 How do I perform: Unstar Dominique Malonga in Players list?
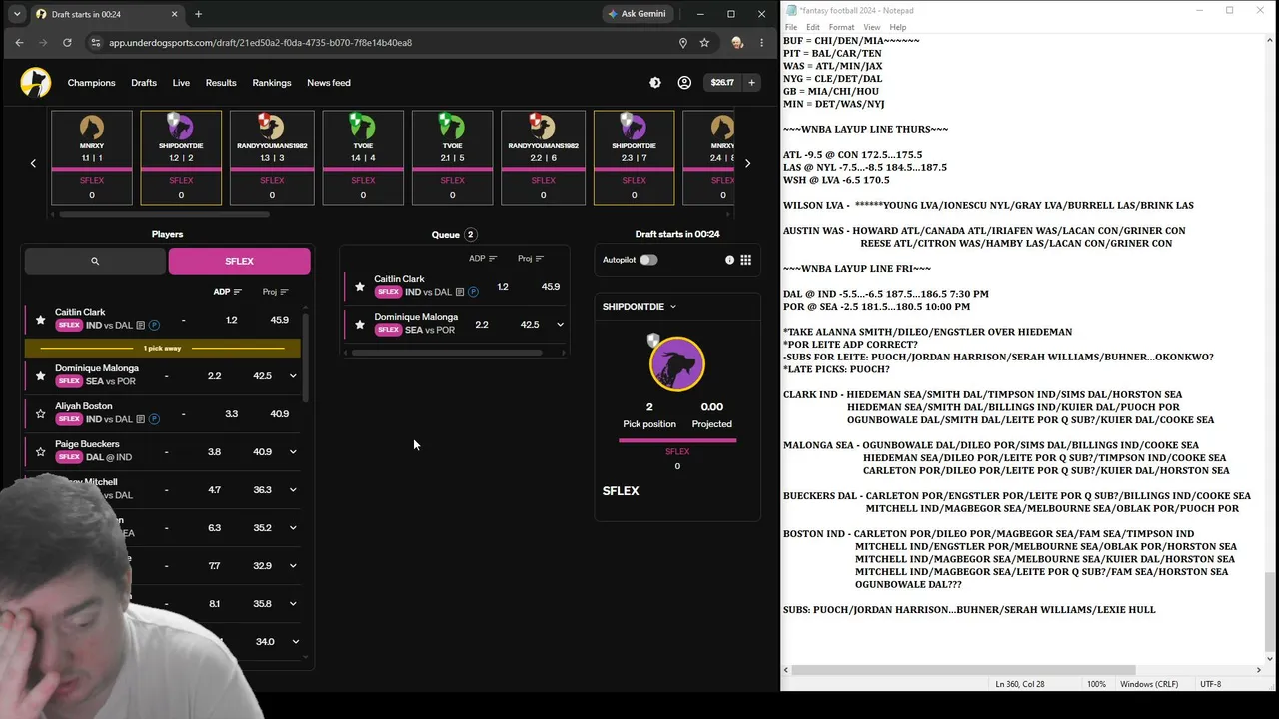click(40, 375)
